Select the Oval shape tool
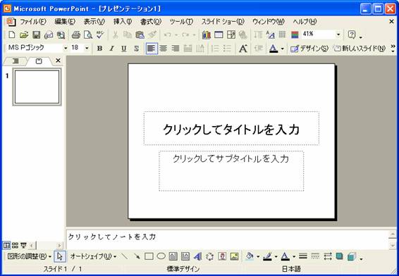Image resolution: width=399 pixels, height=276 pixels. tap(161, 256)
